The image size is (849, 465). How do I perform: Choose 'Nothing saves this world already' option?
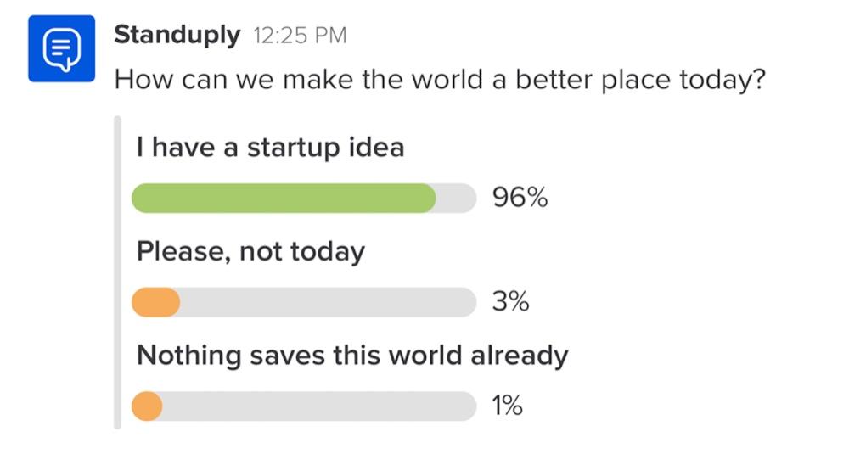click(352, 356)
